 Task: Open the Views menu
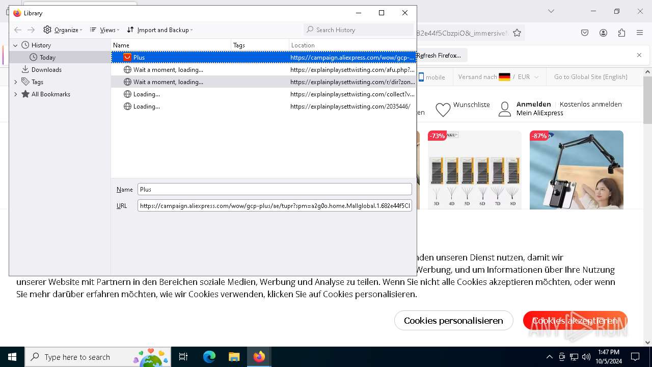104,30
